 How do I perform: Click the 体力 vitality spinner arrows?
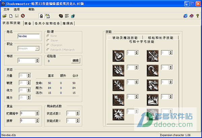coord(29,90)
